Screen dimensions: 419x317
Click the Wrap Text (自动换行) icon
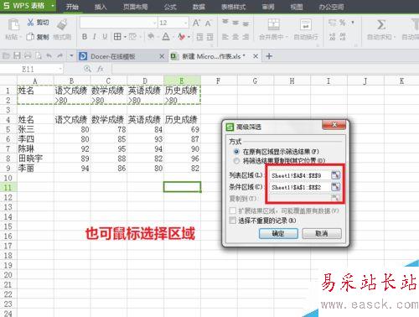tap(306, 24)
